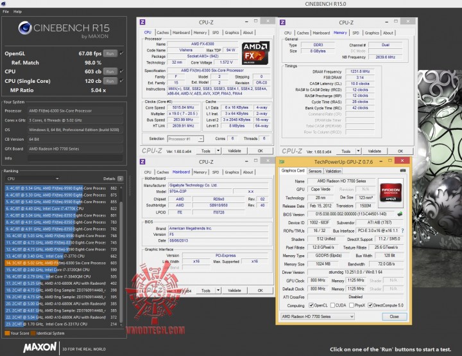Toggle the PhysX checkbox in GPU-Z

point(352,305)
